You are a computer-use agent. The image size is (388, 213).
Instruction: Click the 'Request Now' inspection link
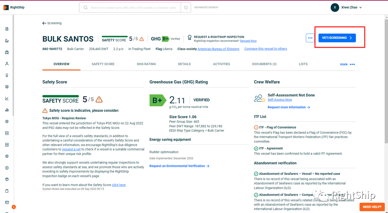coord(248,41)
